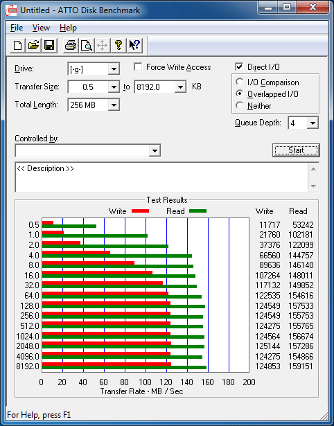This screenshot has width=334, height=426.
Task: Open a saved benchmark file icon
Action: pyautogui.click(x=33, y=45)
